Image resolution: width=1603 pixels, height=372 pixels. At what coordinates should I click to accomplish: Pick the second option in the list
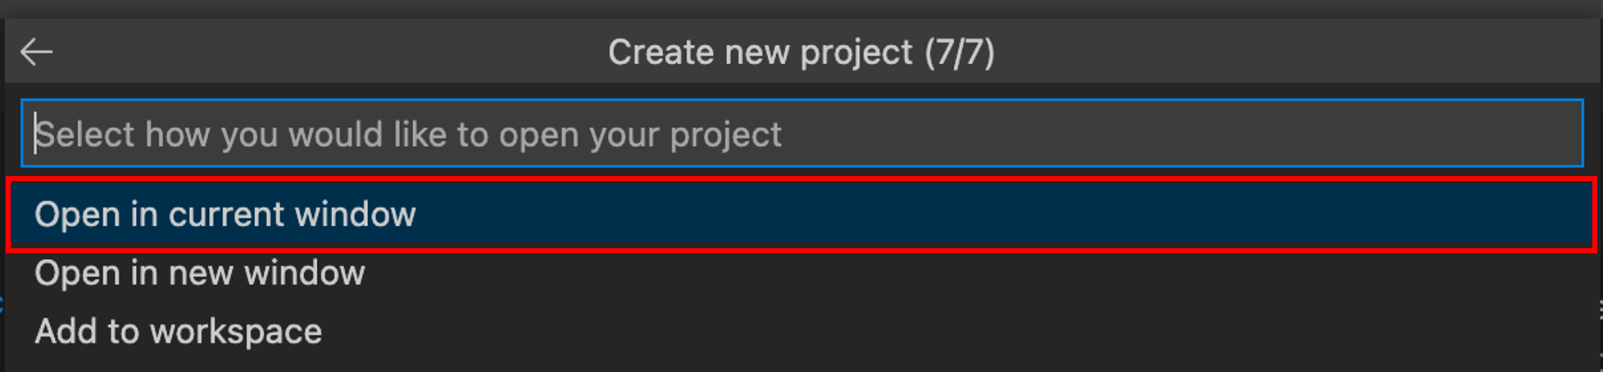[x=200, y=273]
